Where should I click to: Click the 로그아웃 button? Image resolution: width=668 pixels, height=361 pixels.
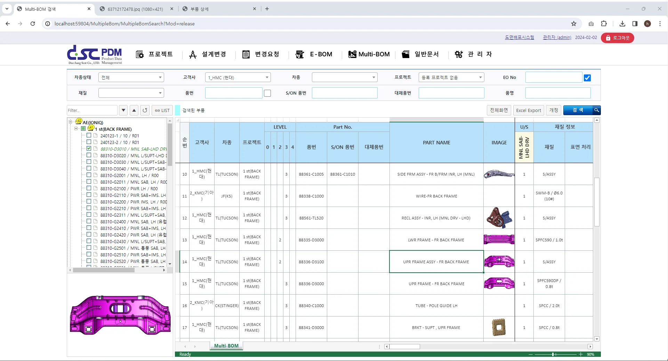point(618,38)
